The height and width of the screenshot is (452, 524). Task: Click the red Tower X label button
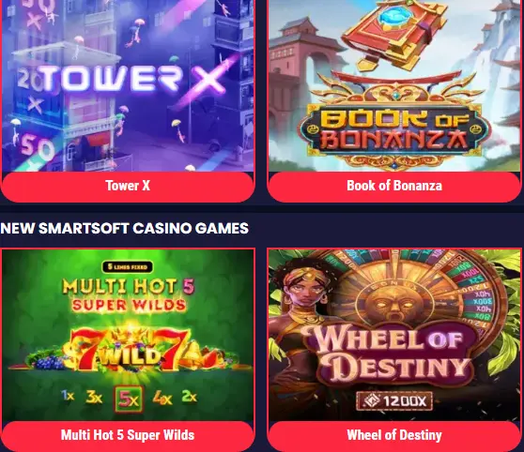click(128, 187)
